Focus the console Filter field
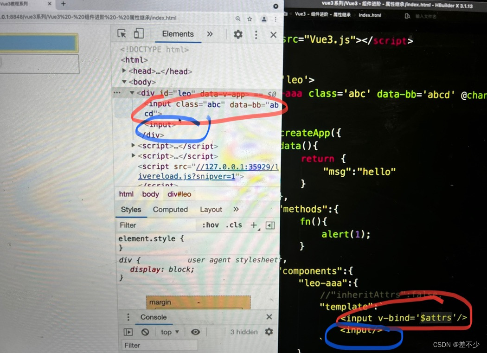 point(160,345)
